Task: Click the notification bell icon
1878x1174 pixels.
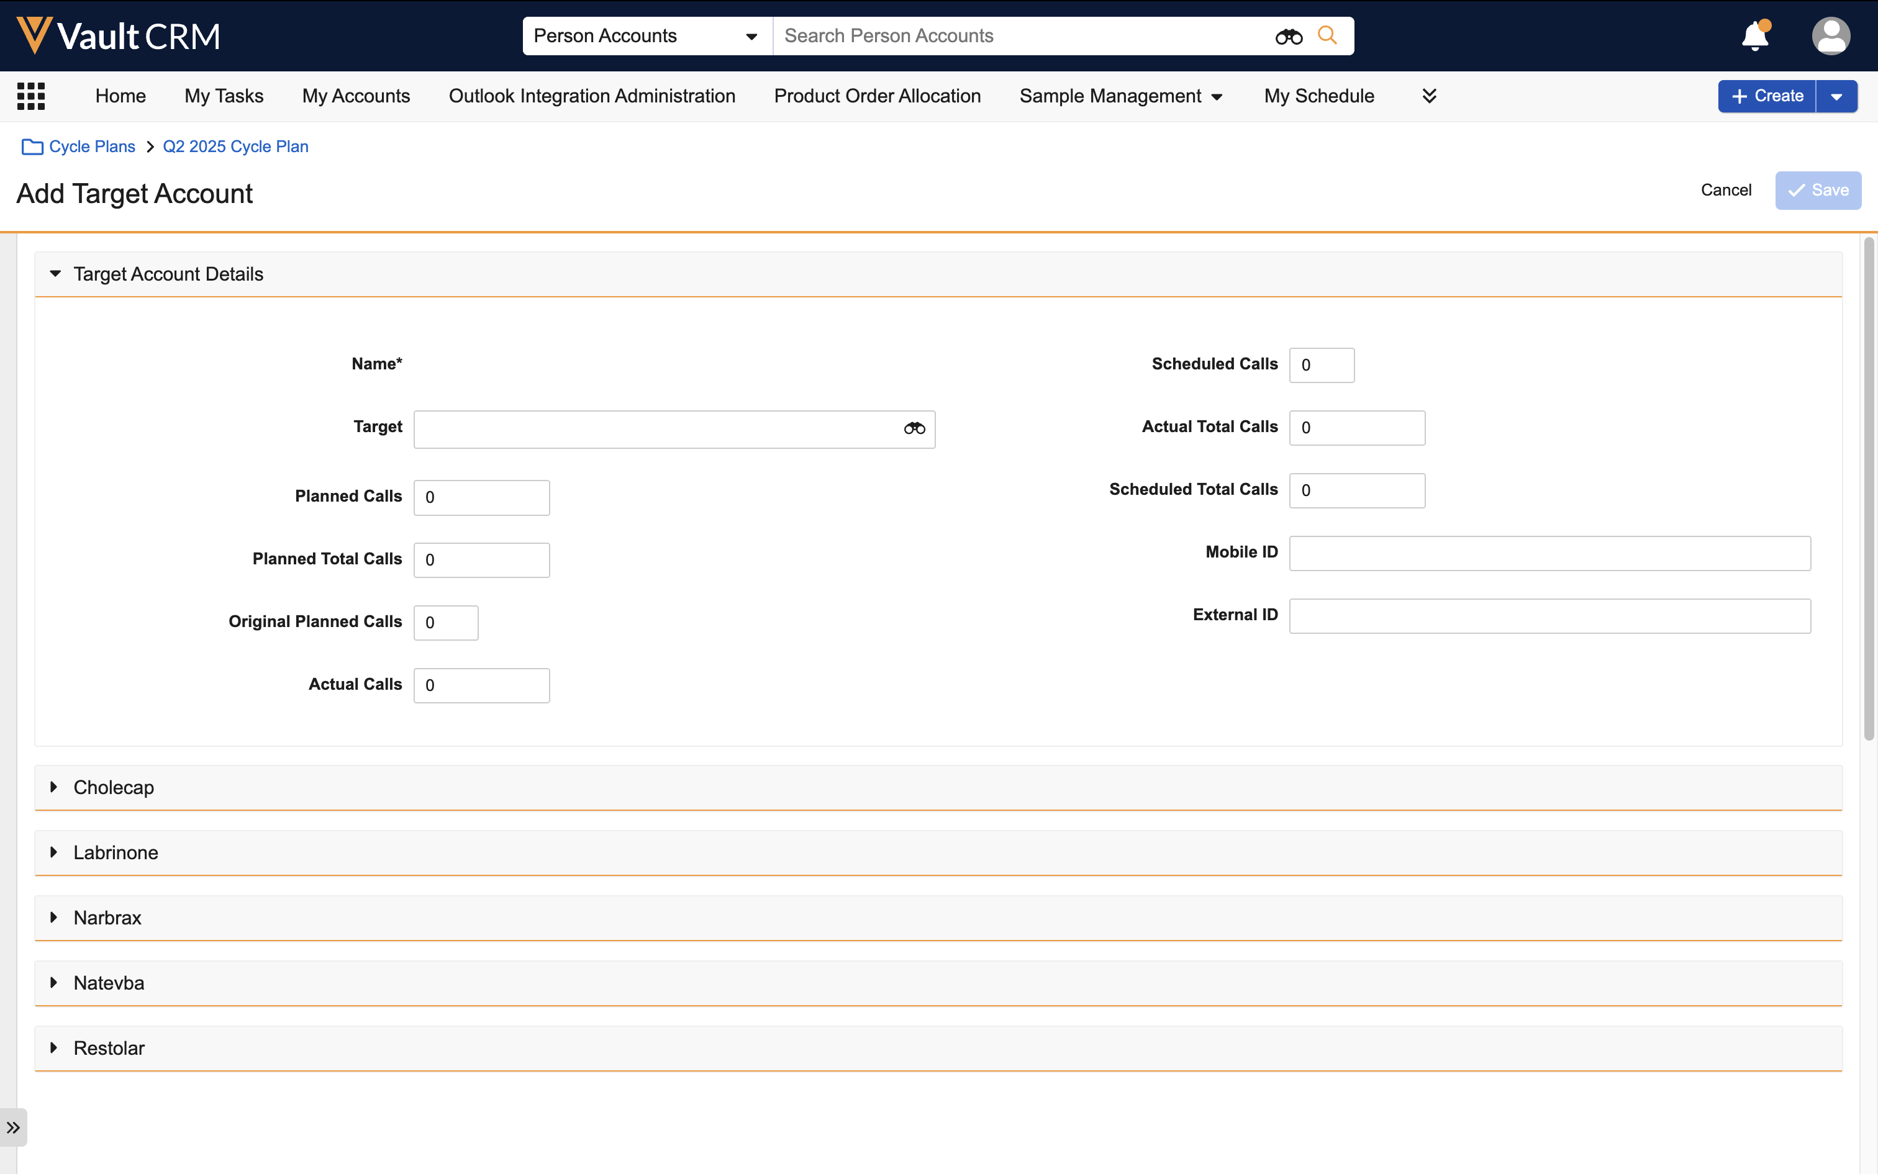Action: click(1754, 37)
